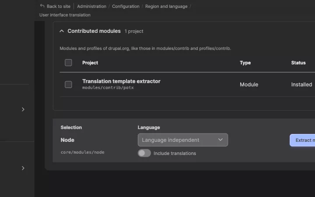Click the core/modules/node path text
315x197 pixels.
click(x=82, y=152)
